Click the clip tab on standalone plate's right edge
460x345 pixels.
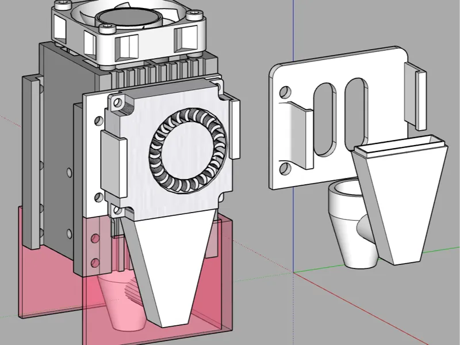coord(415,95)
